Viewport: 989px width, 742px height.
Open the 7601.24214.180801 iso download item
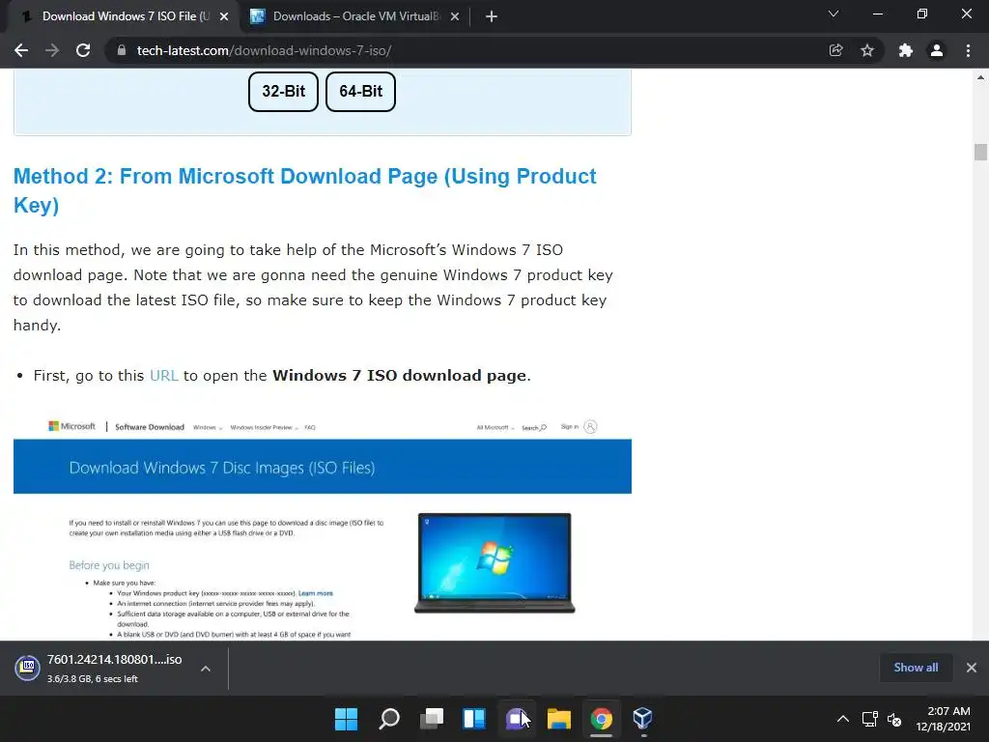click(x=114, y=668)
